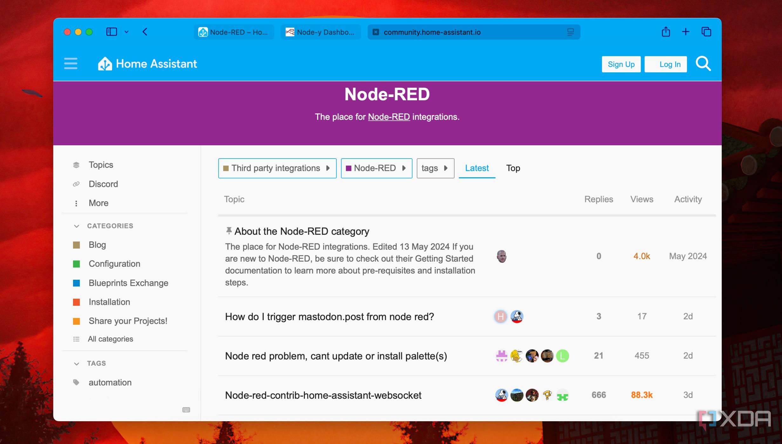Click the Sign Up button
The width and height of the screenshot is (782, 444).
click(x=621, y=64)
